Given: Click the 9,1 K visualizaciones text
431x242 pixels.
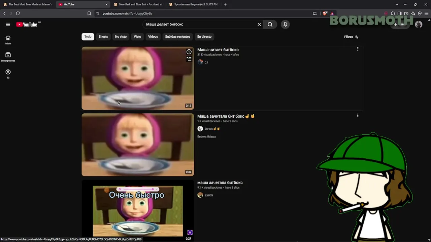Looking at the screenshot, I should (210, 188).
